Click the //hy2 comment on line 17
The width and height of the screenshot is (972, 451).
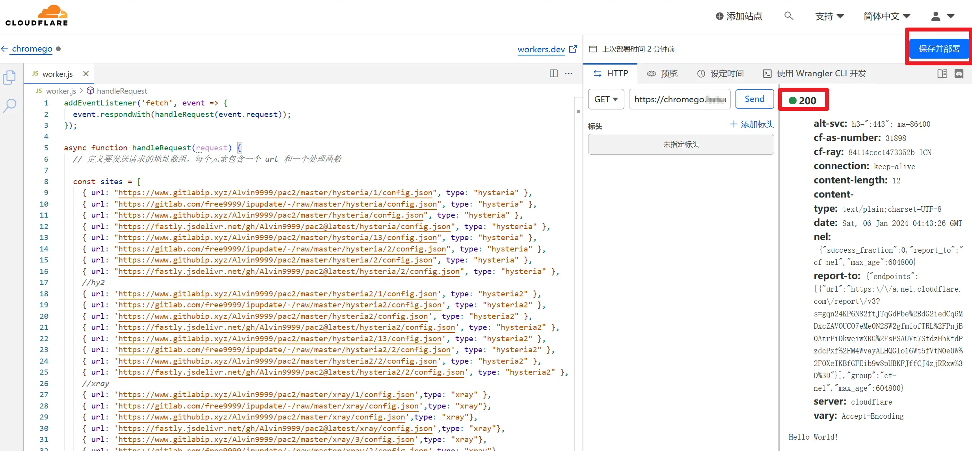click(x=93, y=283)
